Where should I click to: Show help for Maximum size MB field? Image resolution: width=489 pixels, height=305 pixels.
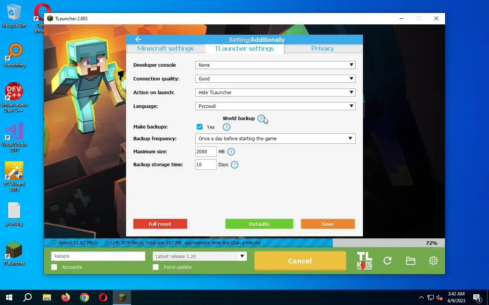[x=231, y=152]
